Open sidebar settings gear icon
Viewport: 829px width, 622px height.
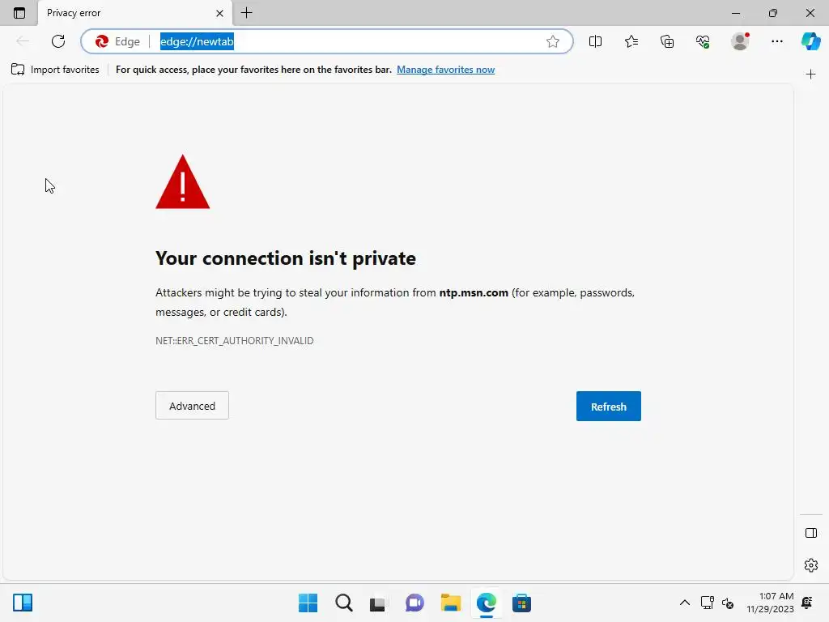click(811, 565)
